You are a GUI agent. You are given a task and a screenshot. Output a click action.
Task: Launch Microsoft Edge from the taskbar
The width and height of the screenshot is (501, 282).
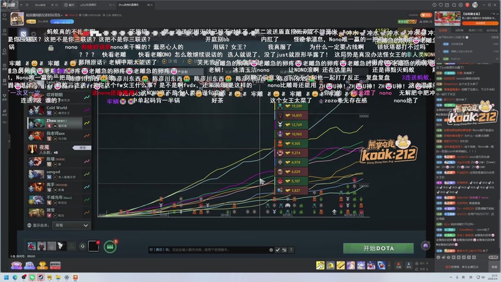[x=15, y=277]
